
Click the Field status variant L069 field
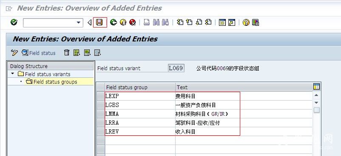(176, 68)
